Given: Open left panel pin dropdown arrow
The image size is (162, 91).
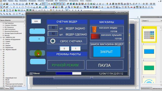Looking at the screenshot, I should 23,17.
